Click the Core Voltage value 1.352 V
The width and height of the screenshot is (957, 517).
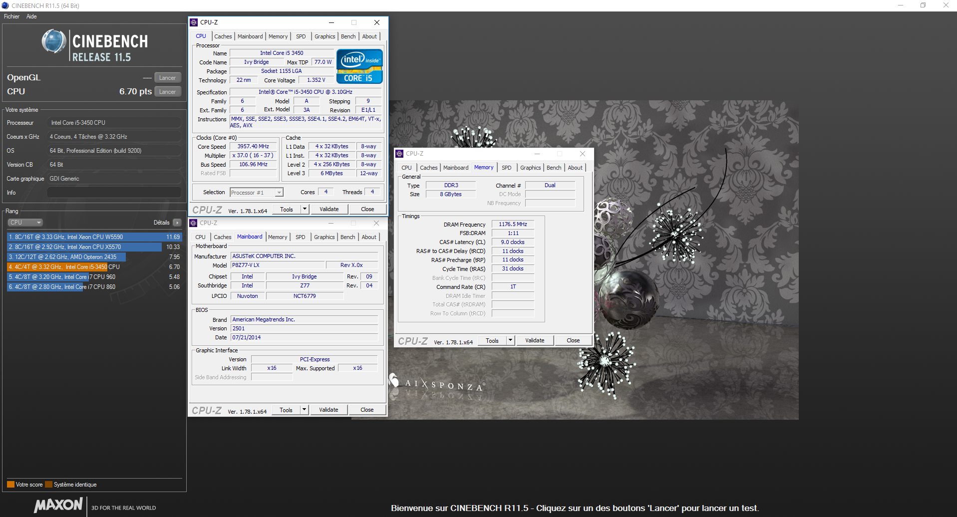coord(316,80)
